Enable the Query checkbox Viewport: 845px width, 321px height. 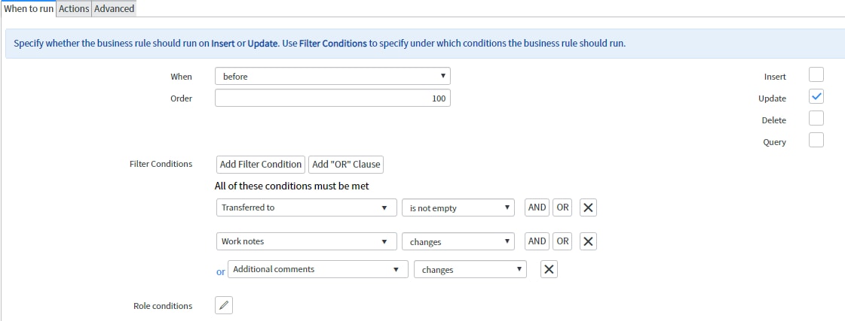[816, 141]
